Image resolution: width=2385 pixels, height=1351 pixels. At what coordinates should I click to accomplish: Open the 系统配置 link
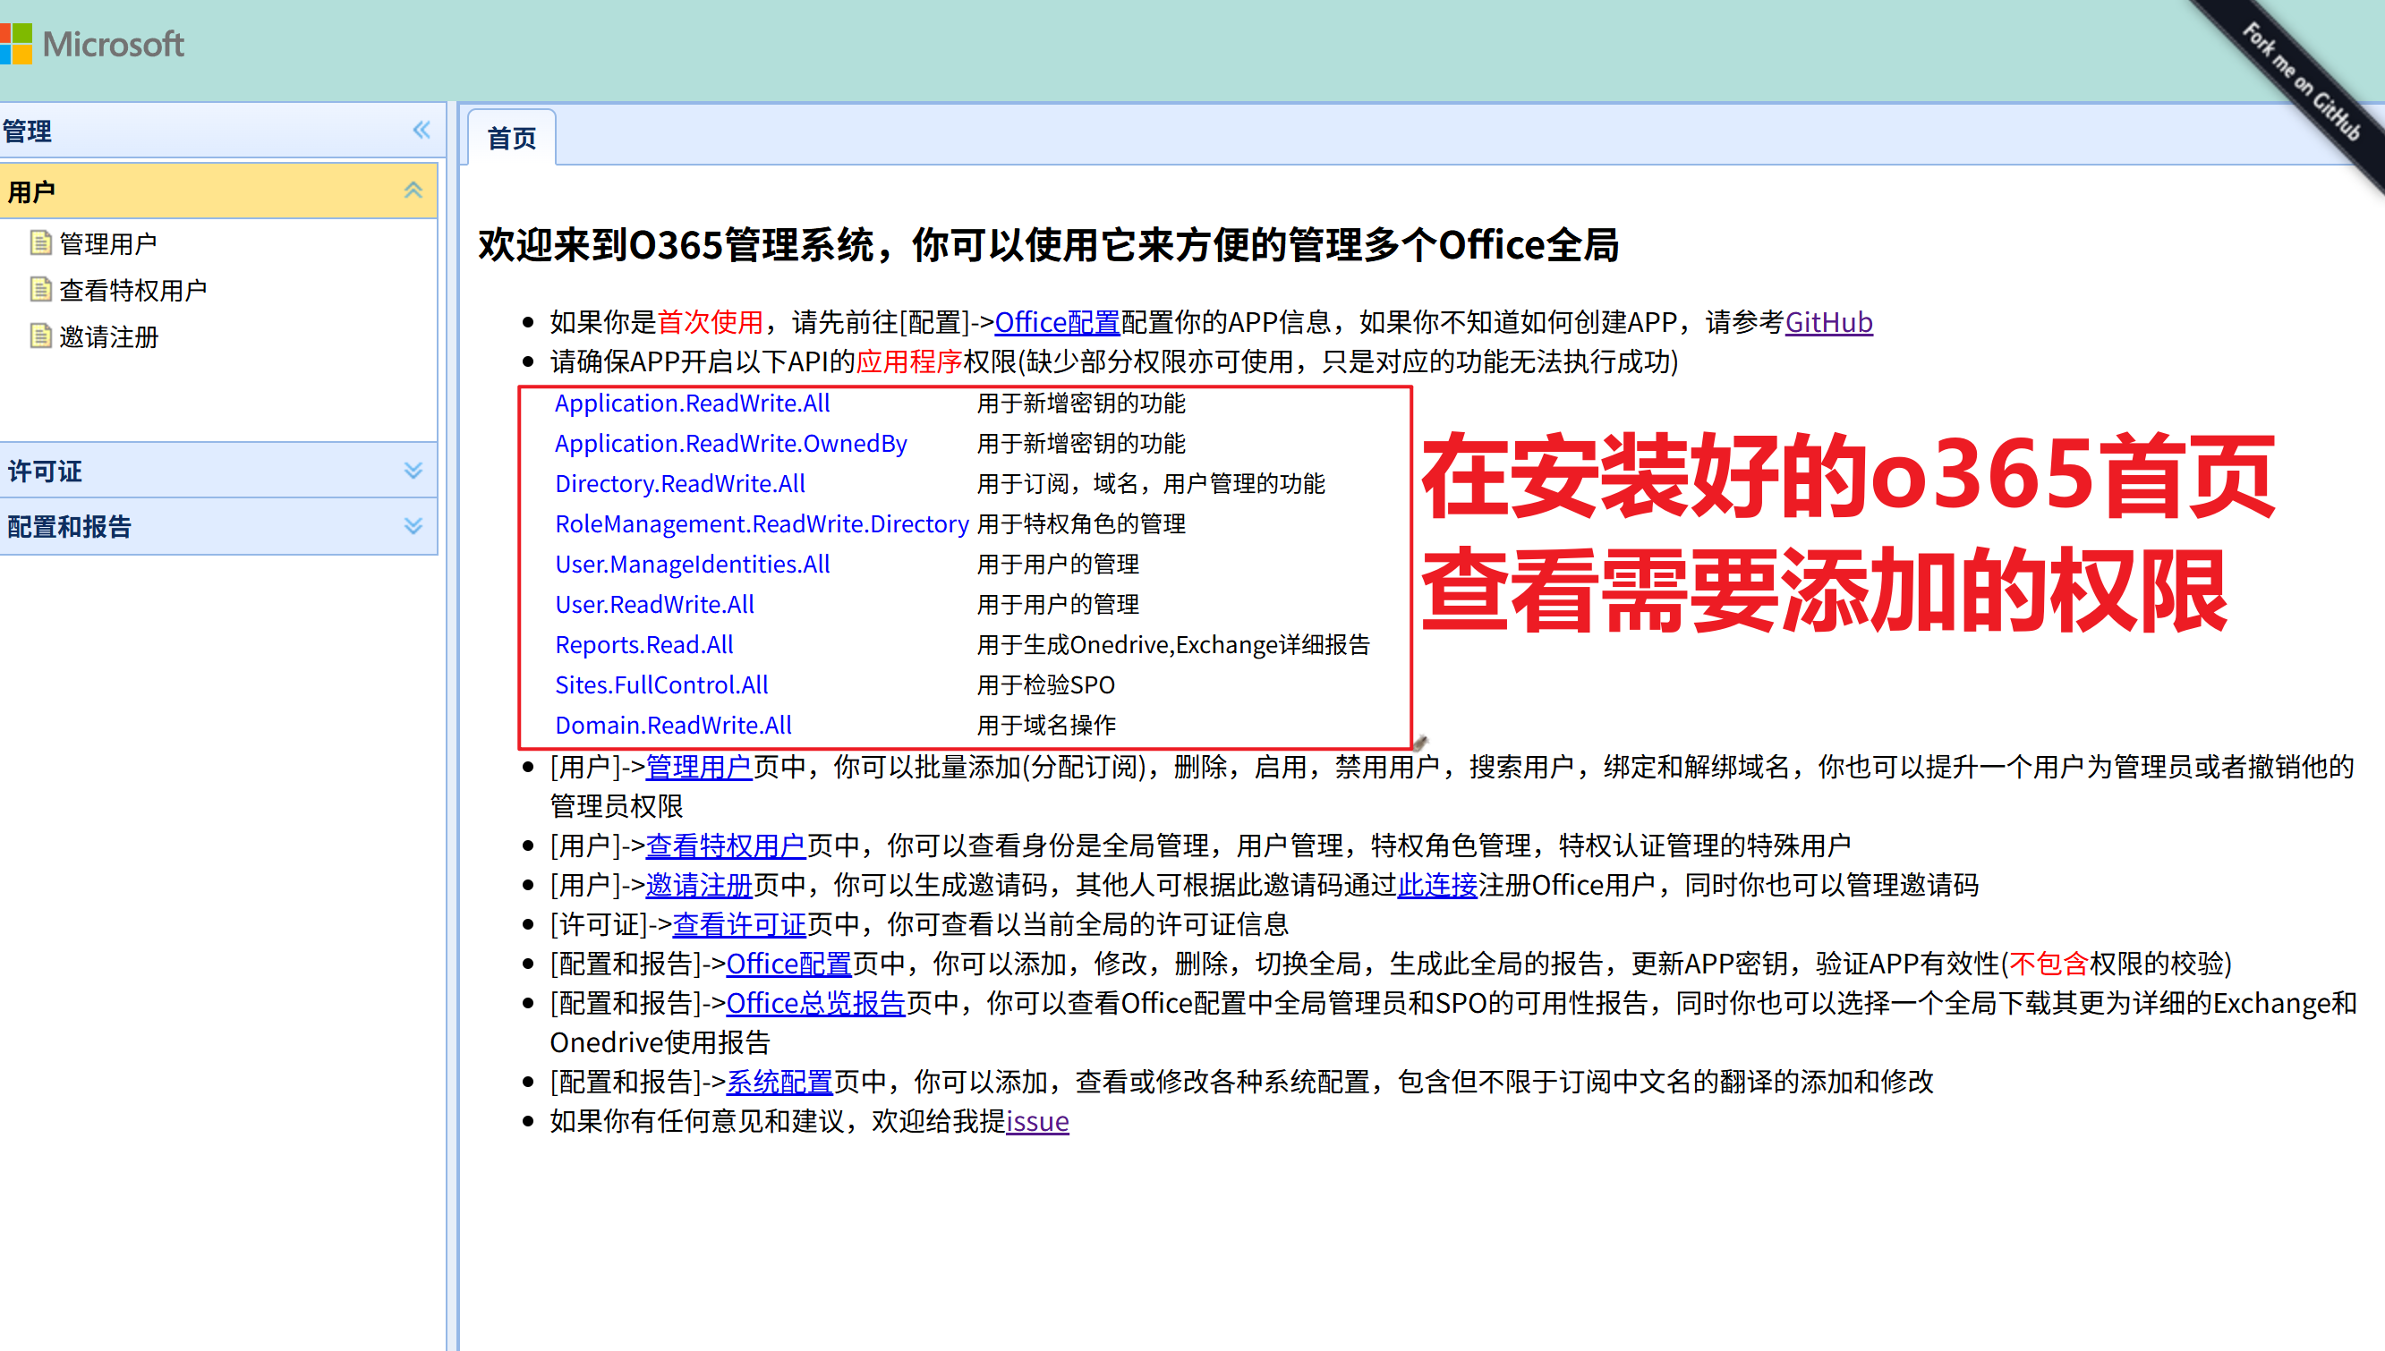(x=779, y=1082)
